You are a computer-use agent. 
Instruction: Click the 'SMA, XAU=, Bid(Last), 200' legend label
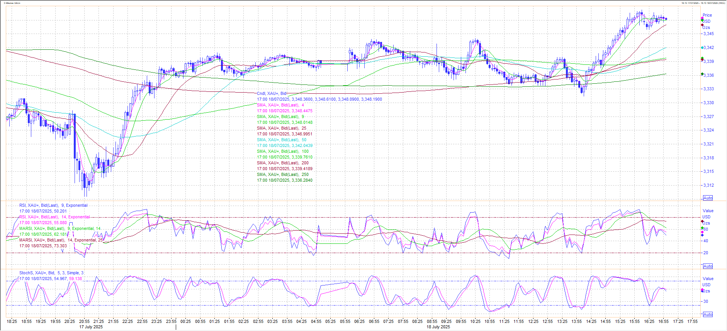pyautogui.click(x=283, y=163)
